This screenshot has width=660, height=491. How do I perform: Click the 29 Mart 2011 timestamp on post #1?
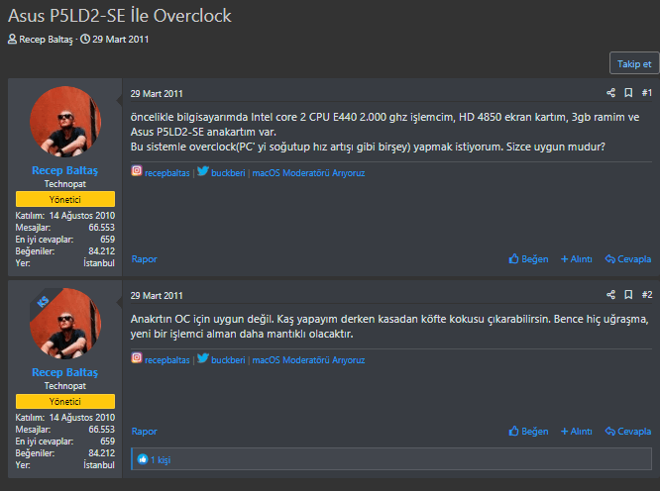pos(157,94)
